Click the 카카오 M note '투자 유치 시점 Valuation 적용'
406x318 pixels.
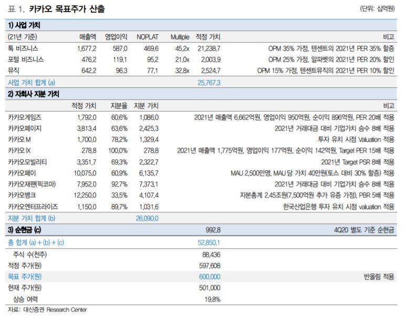click(356, 140)
